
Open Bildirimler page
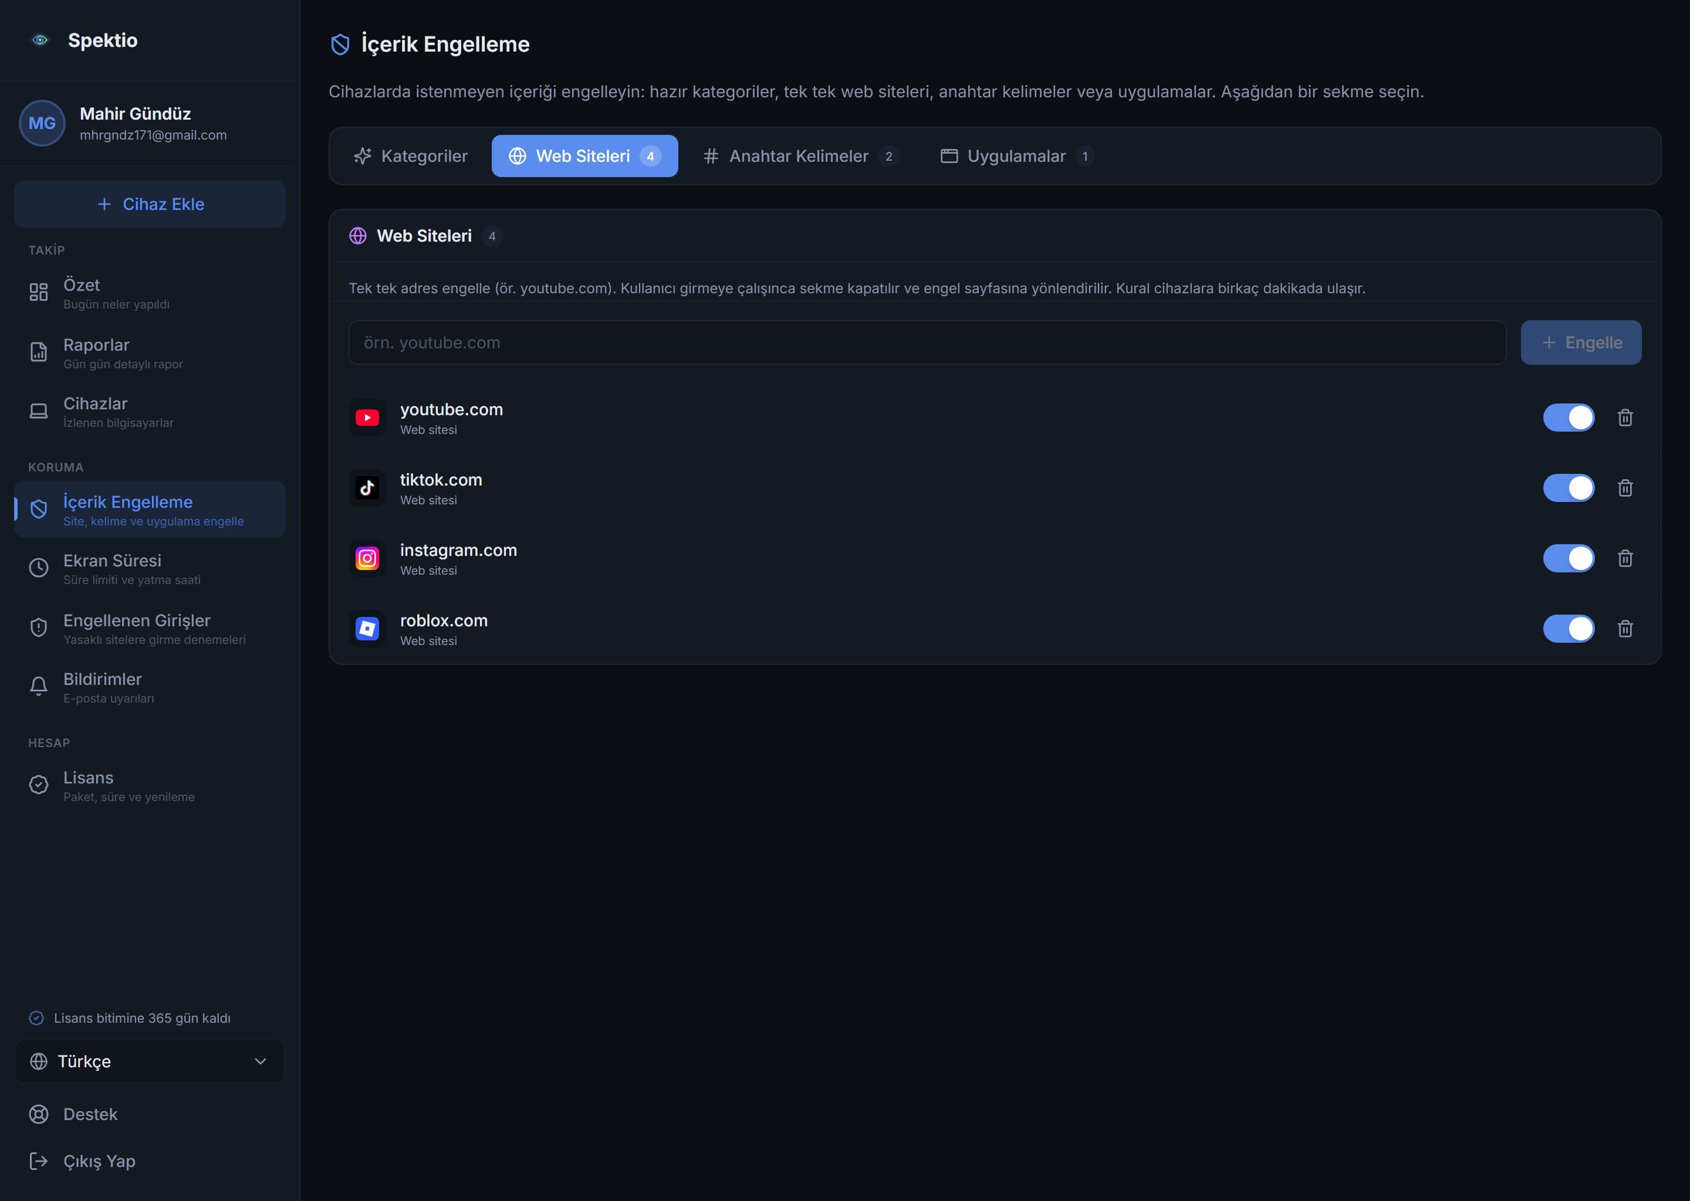pos(150,687)
